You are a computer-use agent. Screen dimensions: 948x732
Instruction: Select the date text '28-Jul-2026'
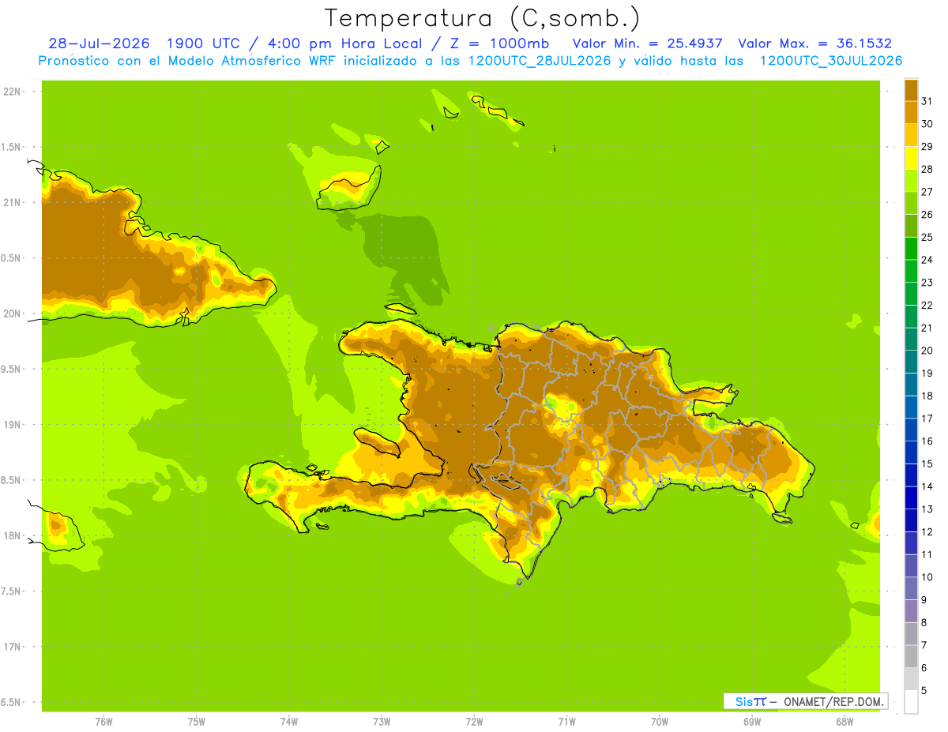(99, 43)
